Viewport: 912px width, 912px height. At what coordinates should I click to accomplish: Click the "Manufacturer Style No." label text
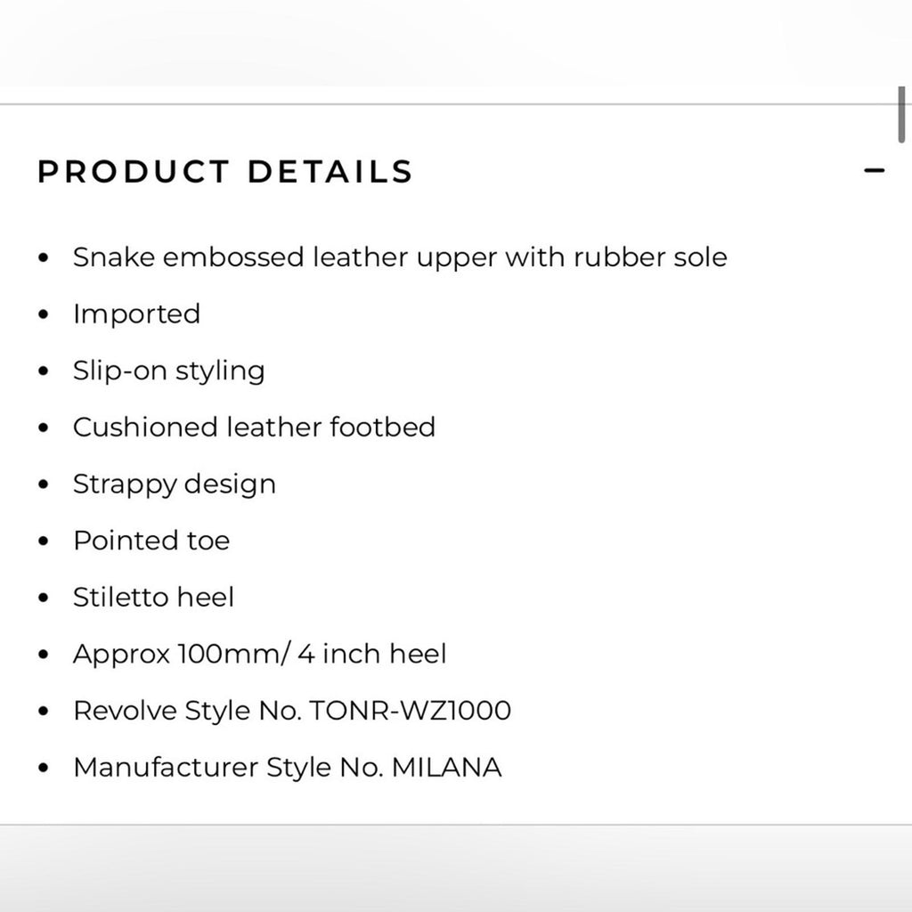[229, 767]
